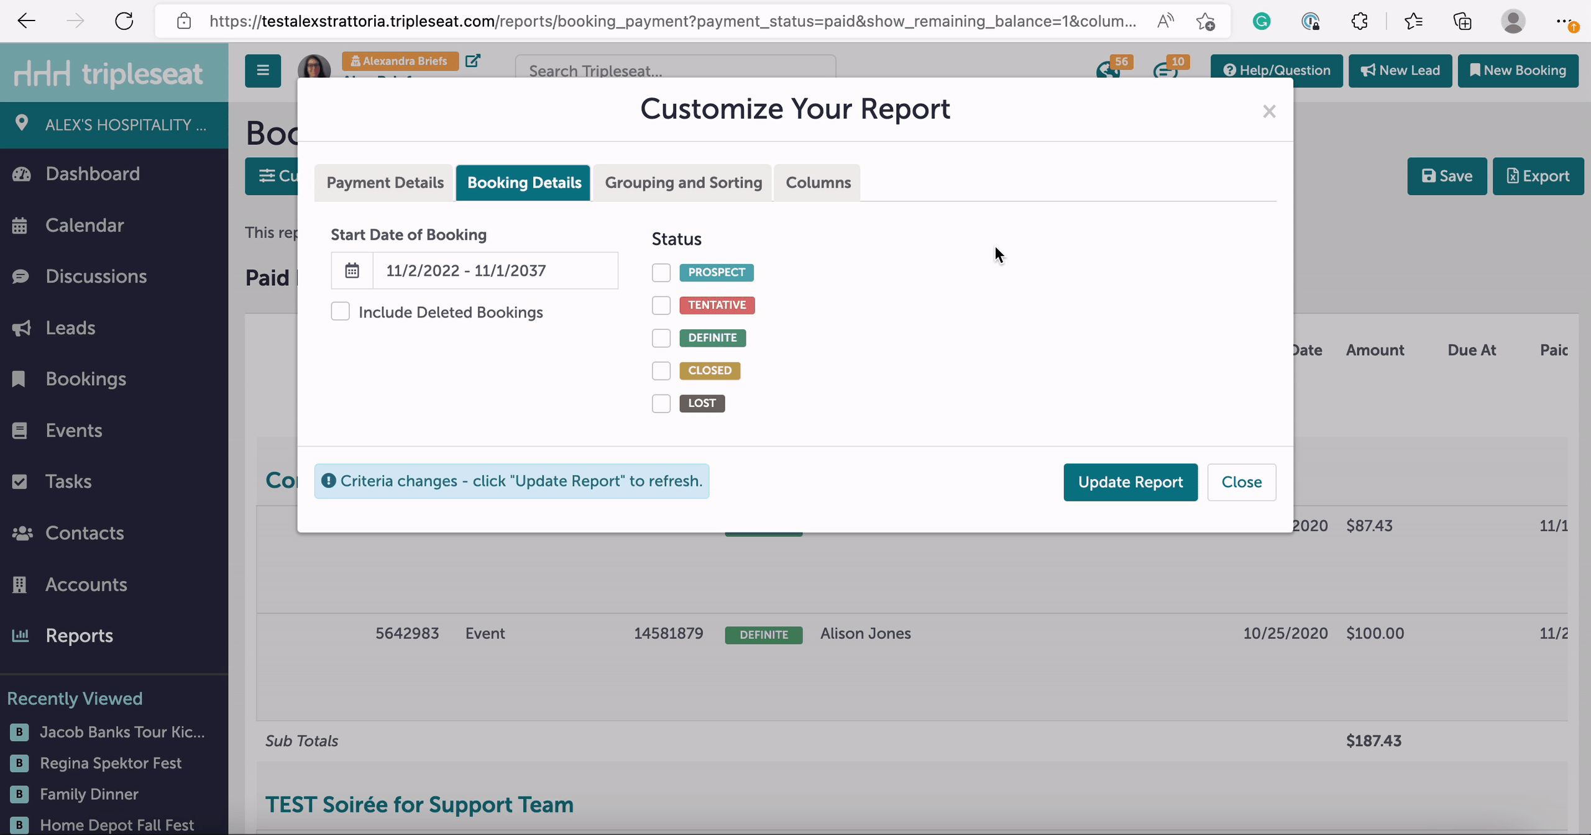
Task: Click the New Lead button
Action: 1400,71
